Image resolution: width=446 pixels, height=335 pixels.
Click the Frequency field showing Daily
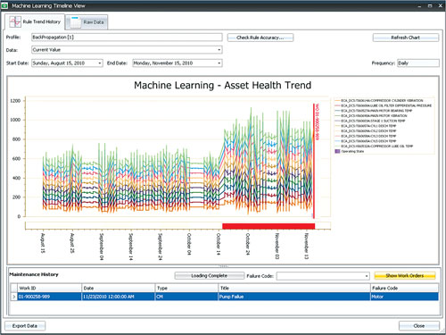(x=418, y=63)
